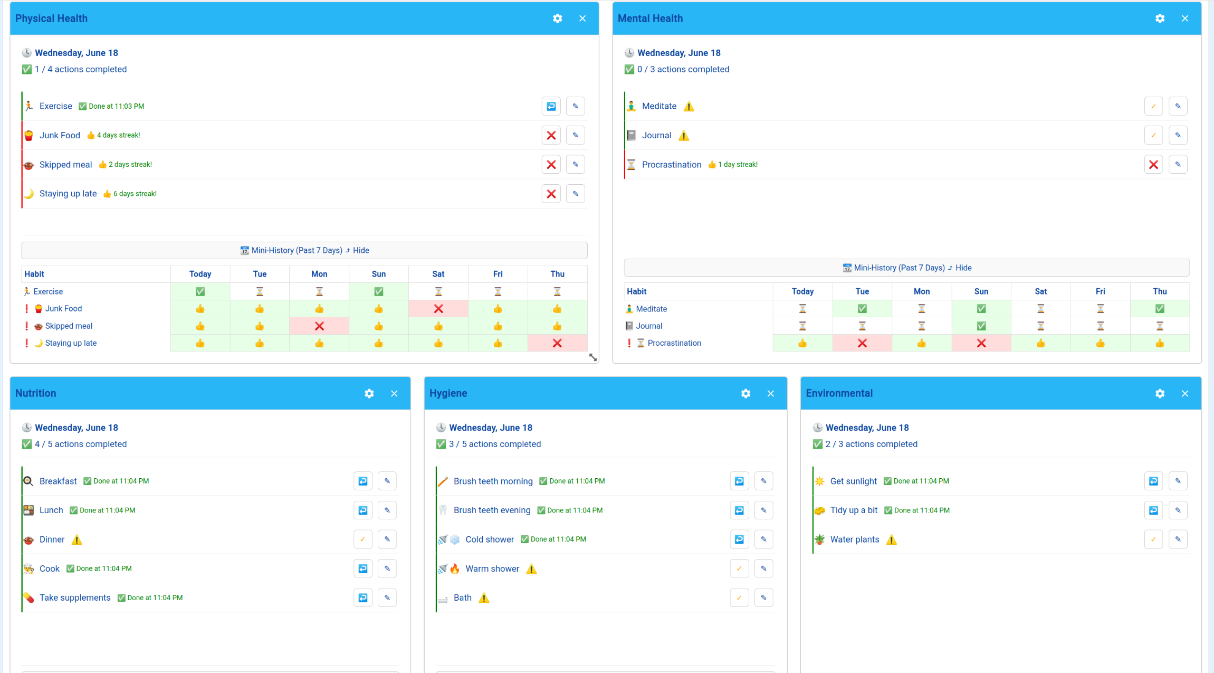Click the Staying up late habit name
Screen dimensions: 1214x673
click(68, 194)
